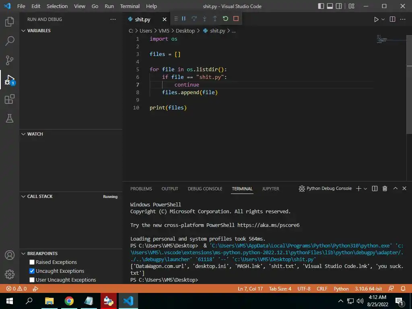The image size is (412, 309).
Task: Collapse the WATCH section
Action: point(23,134)
